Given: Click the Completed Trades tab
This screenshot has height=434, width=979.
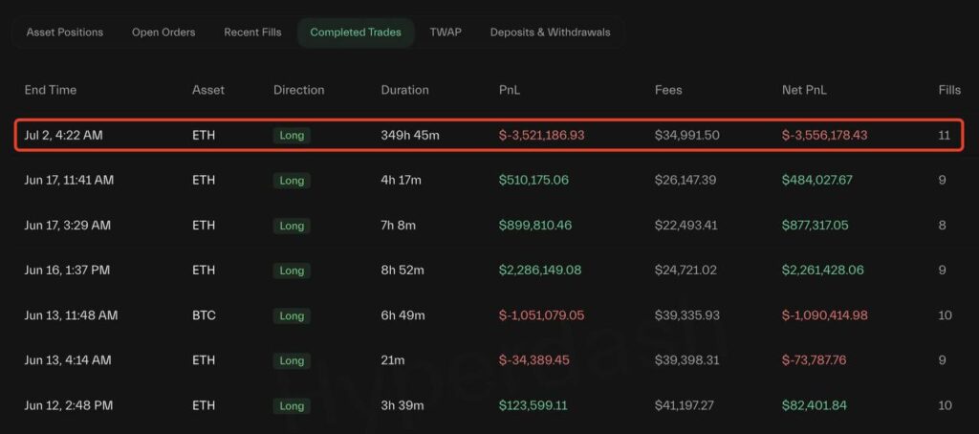Looking at the screenshot, I should tap(356, 33).
